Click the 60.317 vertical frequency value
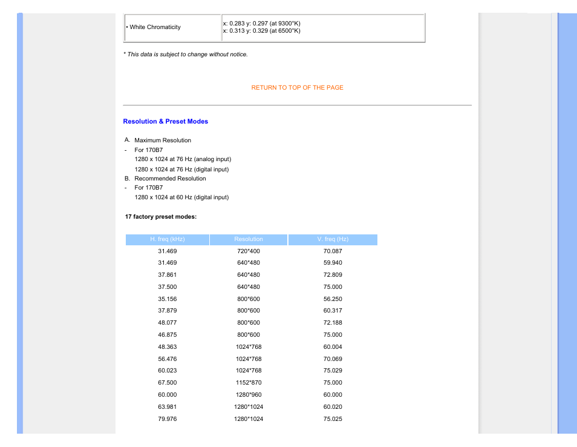 click(333, 311)
